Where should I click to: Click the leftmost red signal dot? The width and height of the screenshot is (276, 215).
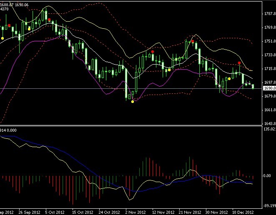pyautogui.click(x=9, y=25)
